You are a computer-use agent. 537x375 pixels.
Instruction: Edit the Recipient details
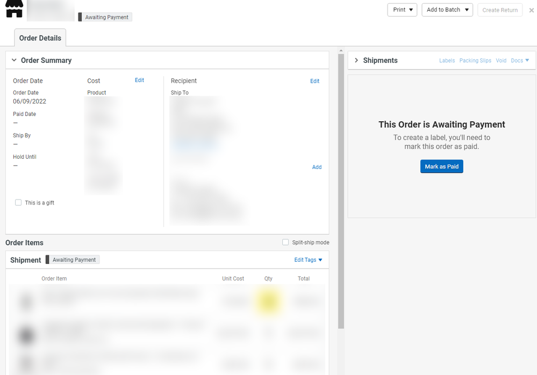coord(314,81)
